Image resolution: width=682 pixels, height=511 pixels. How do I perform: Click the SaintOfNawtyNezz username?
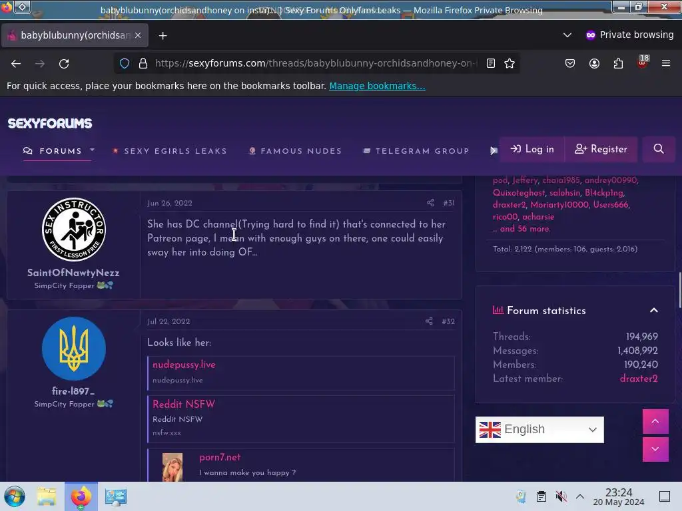pyautogui.click(x=73, y=273)
